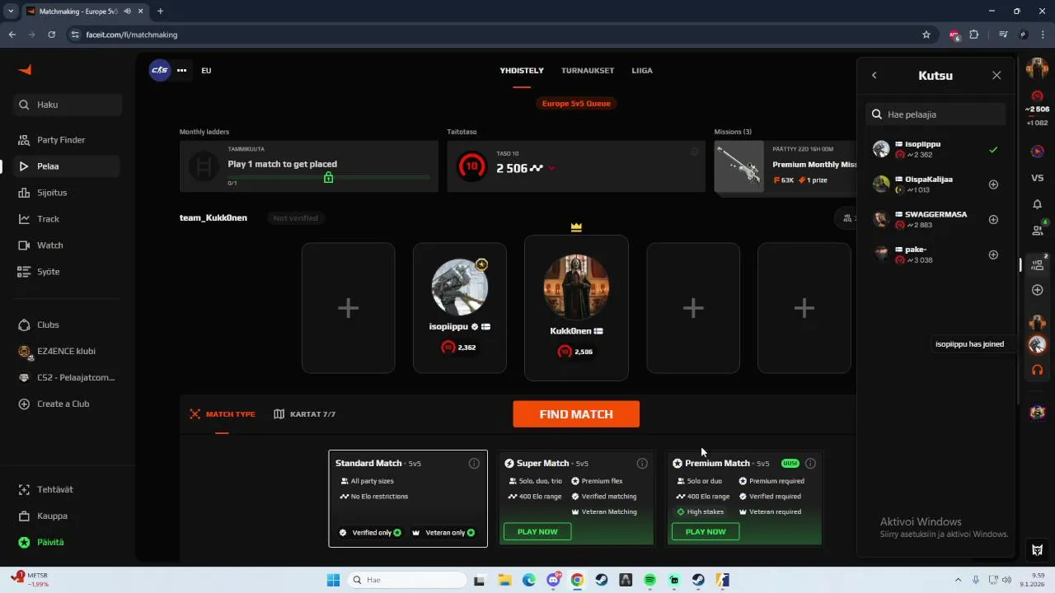Click the rightmost empty party slot plus
This screenshot has height=593, width=1055.
point(804,308)
